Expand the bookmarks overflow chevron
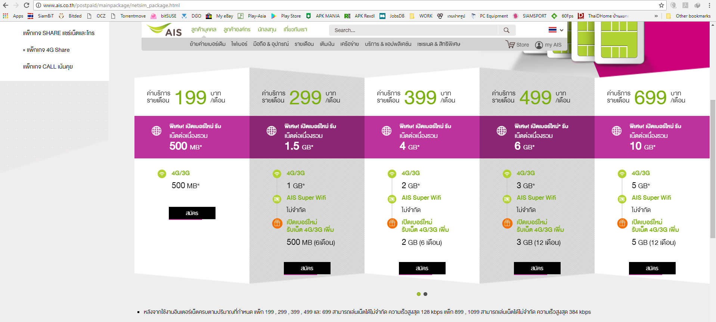Image resolution: width=716 pixels, height=322 pixels. [656, 16]
